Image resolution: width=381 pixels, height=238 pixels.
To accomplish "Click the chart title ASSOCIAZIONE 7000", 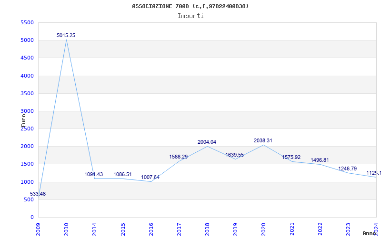I will click(x=190, y=6).
